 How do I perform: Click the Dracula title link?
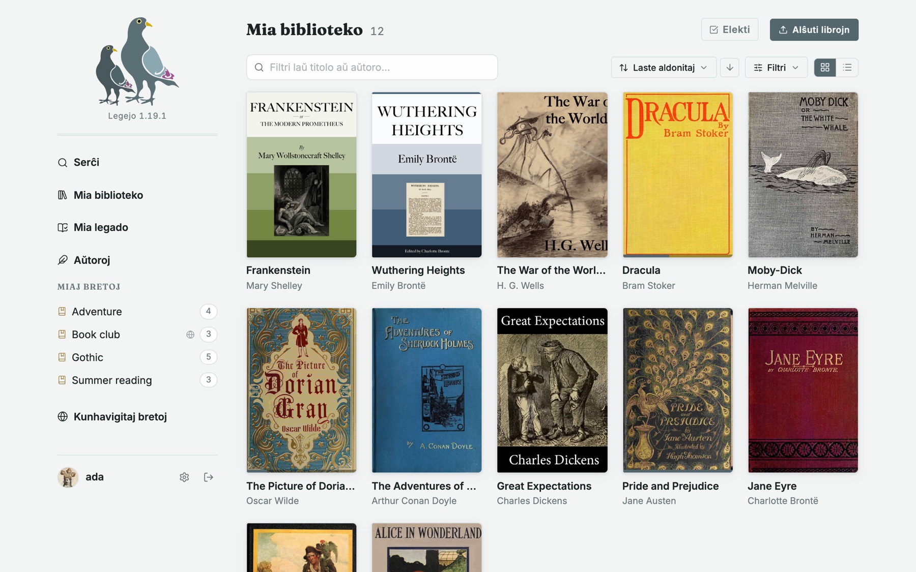(641, 270)
